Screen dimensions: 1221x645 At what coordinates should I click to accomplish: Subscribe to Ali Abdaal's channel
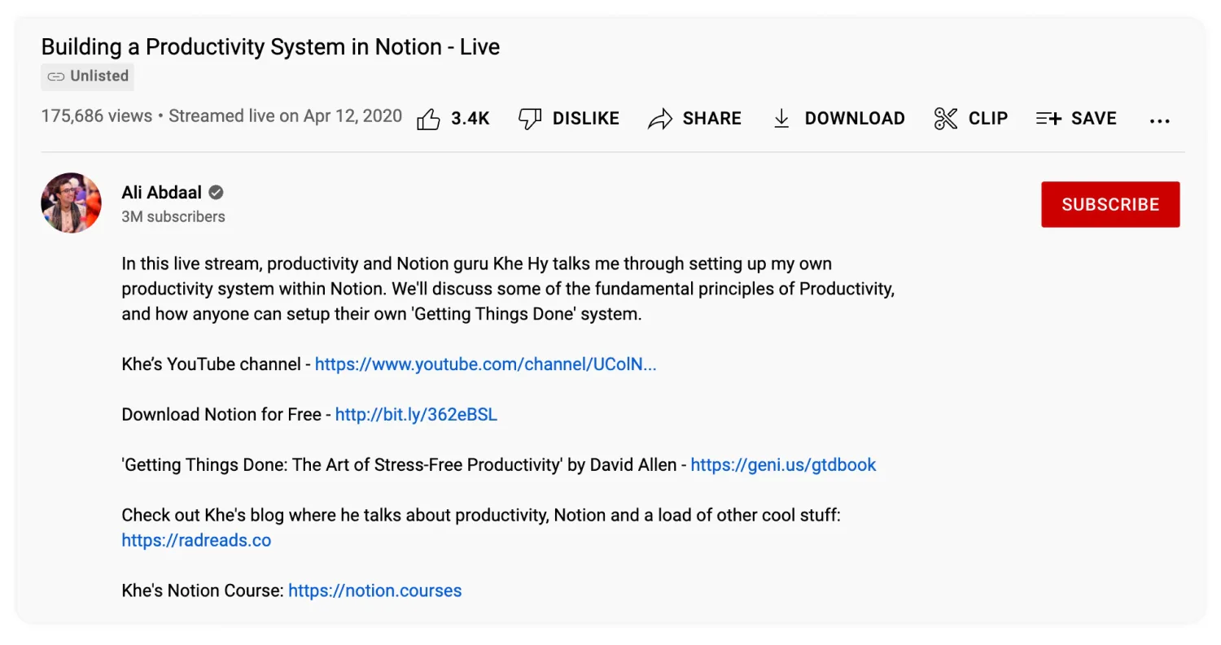(1109, 204)
